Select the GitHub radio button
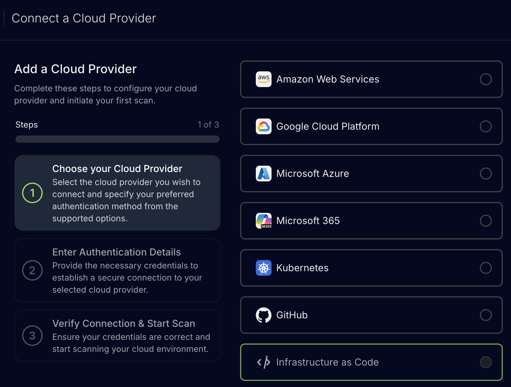Screen dimensions: 511x387 [486, 315]
